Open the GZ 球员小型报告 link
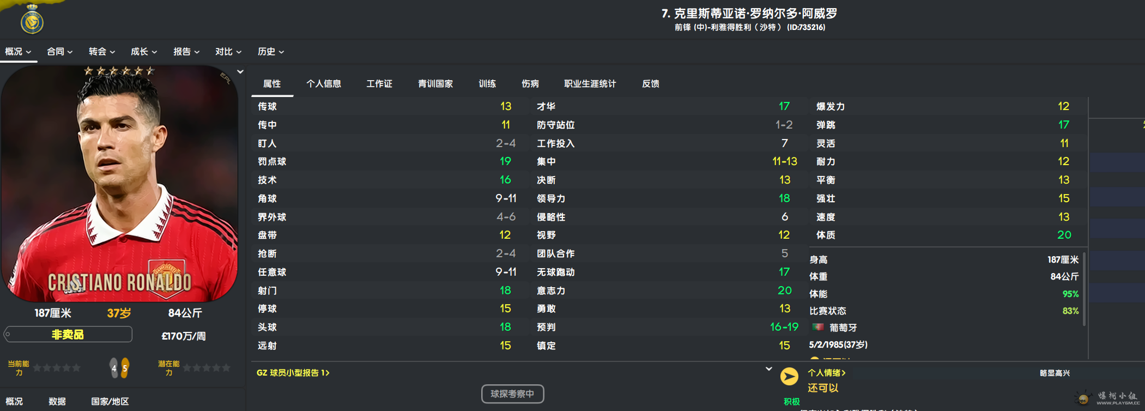1145x411 pixels. tap(293, 373)
